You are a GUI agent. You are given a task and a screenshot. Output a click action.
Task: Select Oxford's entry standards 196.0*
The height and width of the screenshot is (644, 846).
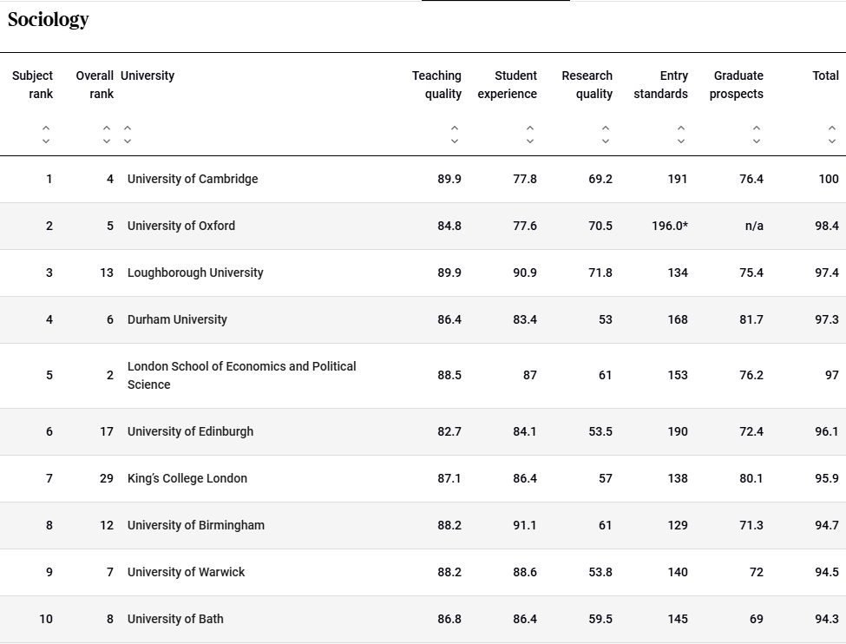click(x=670, y=226)
